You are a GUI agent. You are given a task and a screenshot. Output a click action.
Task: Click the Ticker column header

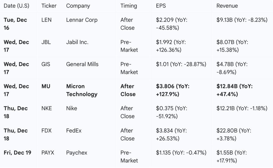pyautogui.click(x=49, y=6)
